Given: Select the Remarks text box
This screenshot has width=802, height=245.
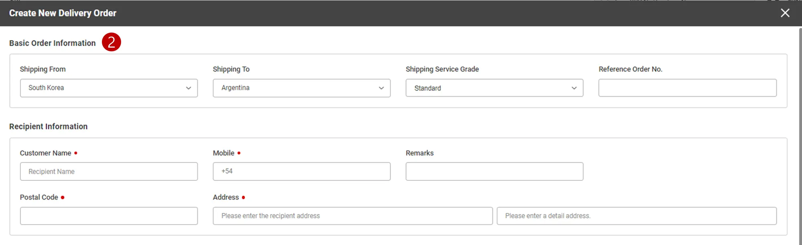Looking at the screenshot, I should tap(494, 171).
